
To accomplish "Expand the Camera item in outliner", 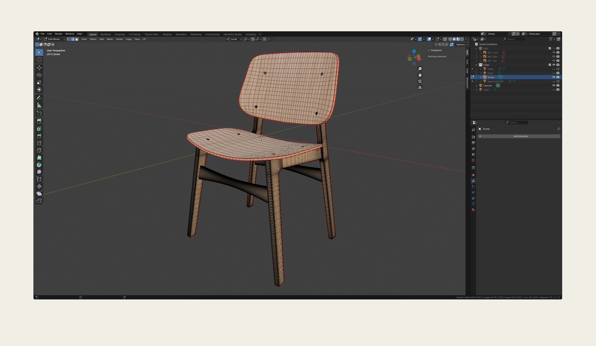I will tap(476, 85).
